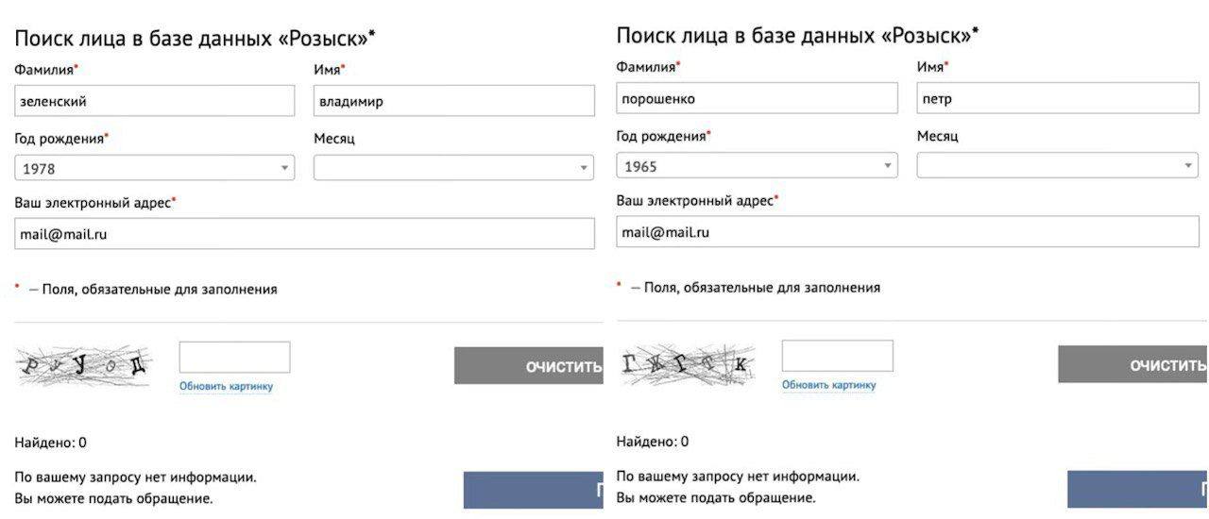Screen dimensions: 1209x519
Task: Click the surname field containing "зеленский"
Action: pyautogui.click(x=155, y=101)
